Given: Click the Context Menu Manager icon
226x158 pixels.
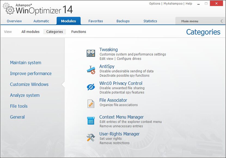Looking at the screenshot, I should [x=91, y=120].
